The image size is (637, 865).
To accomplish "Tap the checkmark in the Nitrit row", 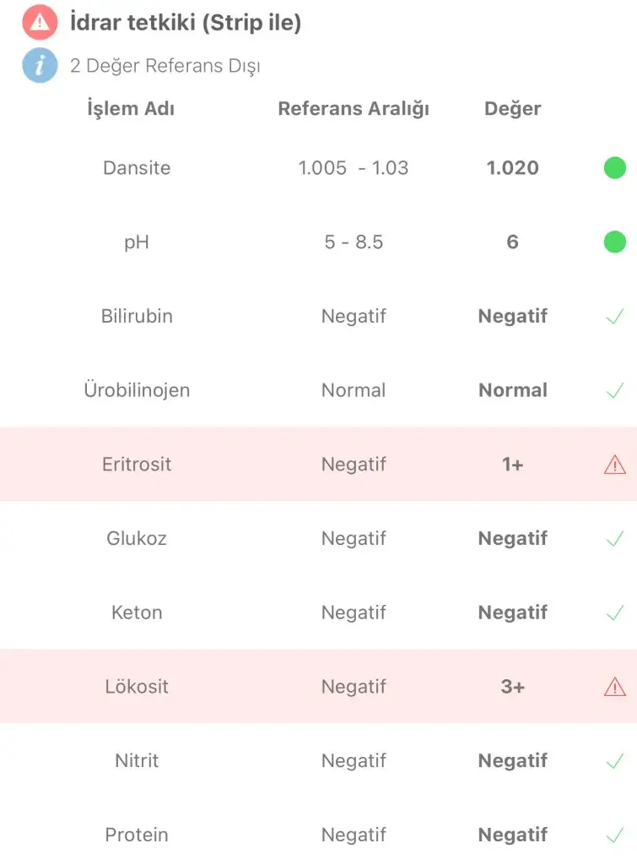I will 615,761.
